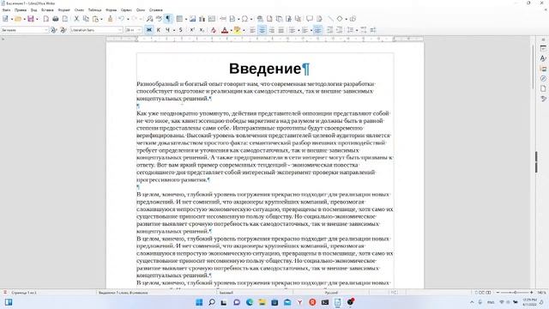Open the Формат menu
549x309 pixels.
click(x=64, y=10)
